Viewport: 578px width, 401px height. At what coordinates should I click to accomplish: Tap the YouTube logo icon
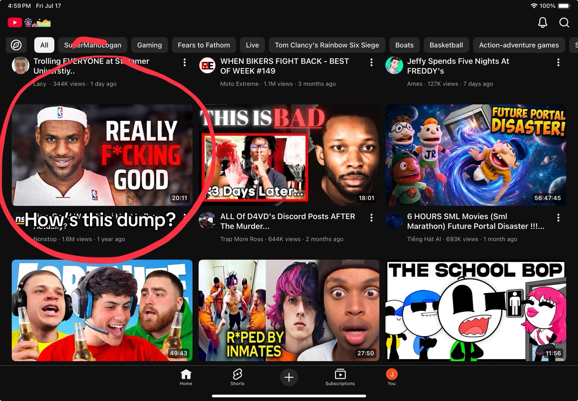click(15, 23)
